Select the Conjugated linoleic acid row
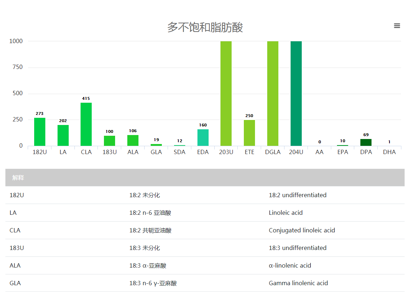This screenshot has height=292, width=410. coord(302,230)
